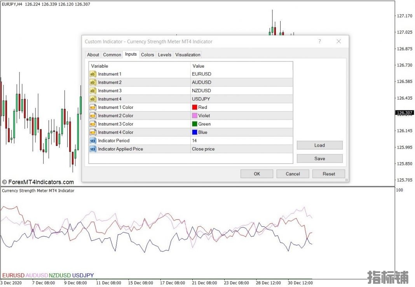This screenshot has width=415, height=287.
Task: Click the Indicator Period number icon
Action: pyautogui.click(x=93, y=141)
